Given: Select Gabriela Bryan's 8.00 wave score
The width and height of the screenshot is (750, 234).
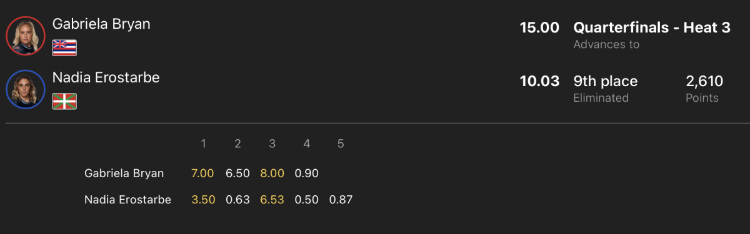Looking at the screenshot, I should (x=272, y=173).
